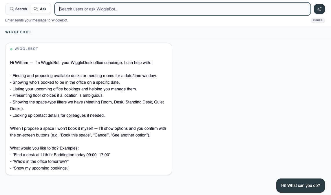Select the WIGGLEBOT section header
Screen dimensions: 331x195
tap(18, 32)
